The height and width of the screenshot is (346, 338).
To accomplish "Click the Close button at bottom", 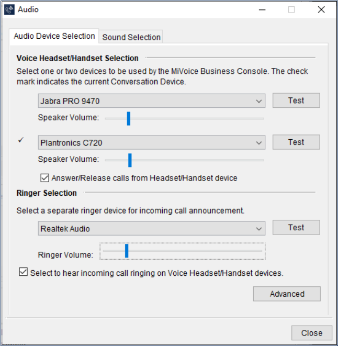I will (x=312, y=333).
